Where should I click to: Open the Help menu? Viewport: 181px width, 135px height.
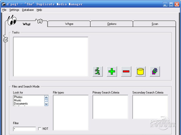click(39, 10)
